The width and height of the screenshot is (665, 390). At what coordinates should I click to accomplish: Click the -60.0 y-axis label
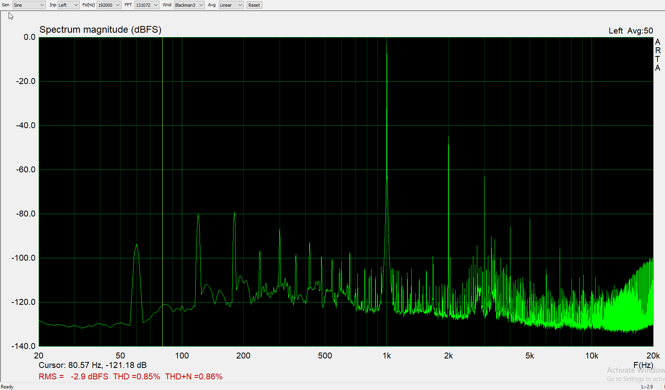26,170
